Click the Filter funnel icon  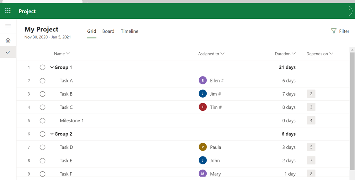(x=334, y=31)
